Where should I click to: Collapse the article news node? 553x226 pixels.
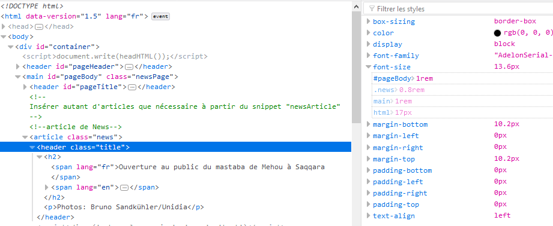click(x=25, y=137)
